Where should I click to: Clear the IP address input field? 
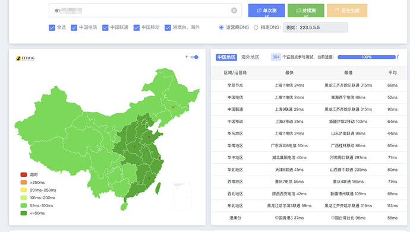[x=234, y=11]
